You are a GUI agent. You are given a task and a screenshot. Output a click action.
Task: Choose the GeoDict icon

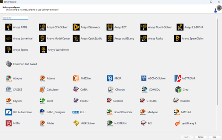coord(109,100)
